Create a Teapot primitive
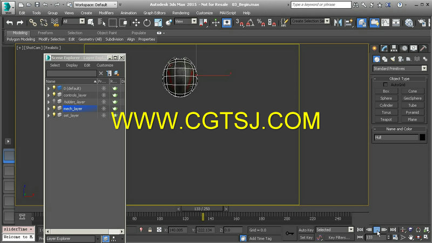Screen dimensions: 432x243 386,119
